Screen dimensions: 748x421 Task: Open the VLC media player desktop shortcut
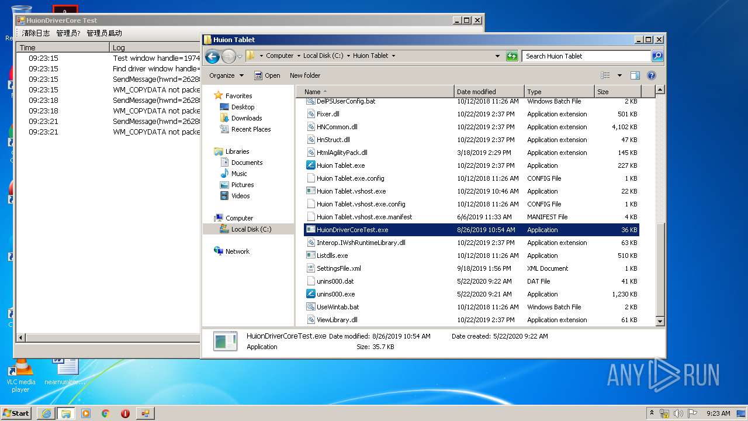pyautogui.click(x=20, y=375)
